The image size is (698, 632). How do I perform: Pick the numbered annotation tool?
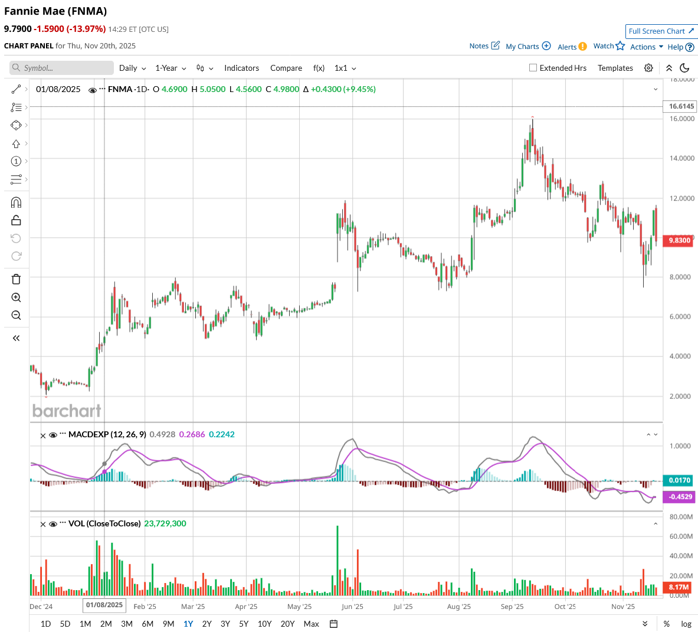[x=16, y=161]
